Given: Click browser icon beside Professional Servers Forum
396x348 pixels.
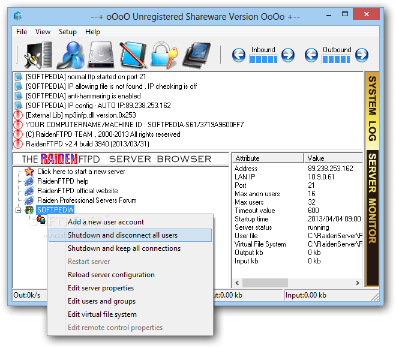Looking at the screenshot, I should click(29, 200).
